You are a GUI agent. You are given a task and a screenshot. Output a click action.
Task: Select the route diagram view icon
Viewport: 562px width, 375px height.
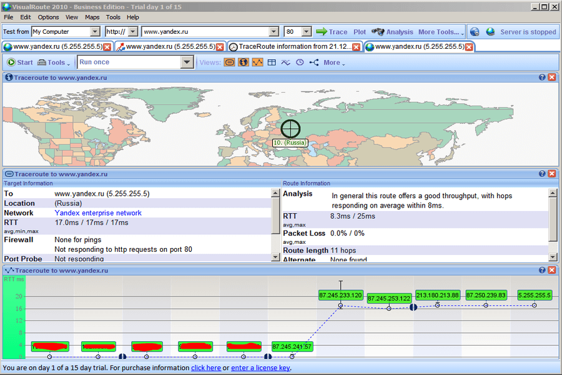[314, 62]
